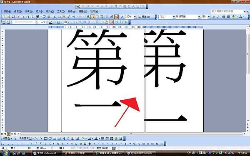Activate the Format Painter brush
This screenshot has width=250, height=156.
click(68, 17)
